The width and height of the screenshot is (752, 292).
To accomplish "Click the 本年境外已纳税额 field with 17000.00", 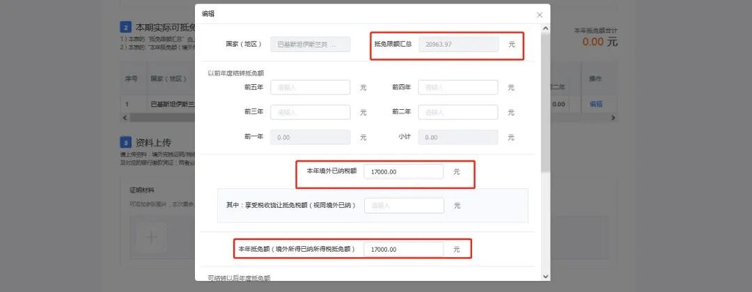I will coord(404,171).
